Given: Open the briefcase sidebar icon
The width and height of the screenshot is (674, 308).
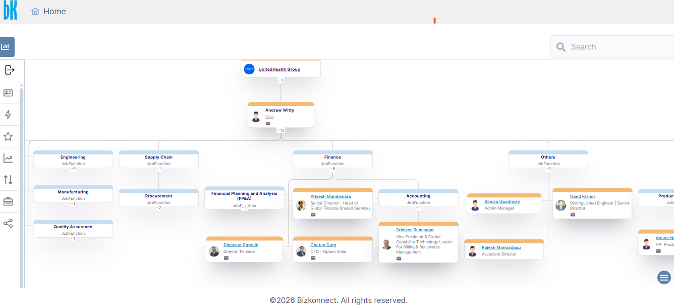Looking at the screenshot, I should tap(8, 201).
